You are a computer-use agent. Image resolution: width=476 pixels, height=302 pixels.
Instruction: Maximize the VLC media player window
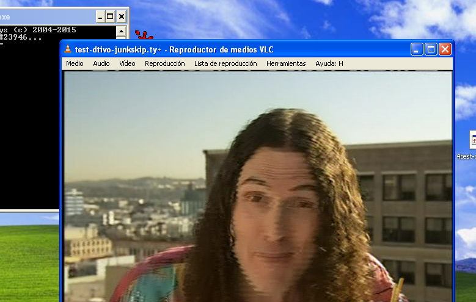tap(431, 49)
